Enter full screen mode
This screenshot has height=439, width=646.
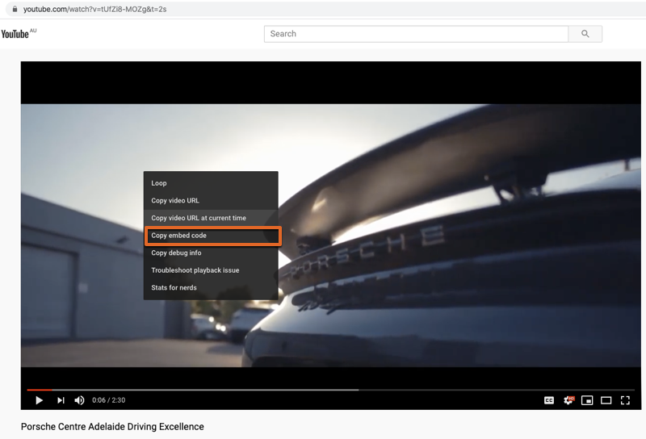tap(625, 400)
